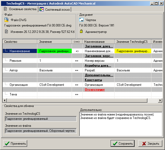The width and height of the screenshot is (165, 150).
Task: Click the Организация cell in the Наименование column
Action: [99, 85]
